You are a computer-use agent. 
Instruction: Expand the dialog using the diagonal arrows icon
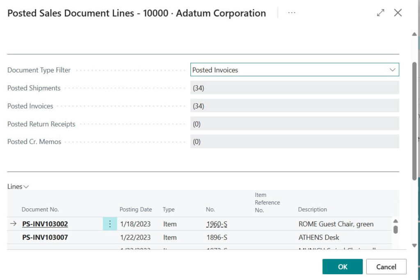381,13
